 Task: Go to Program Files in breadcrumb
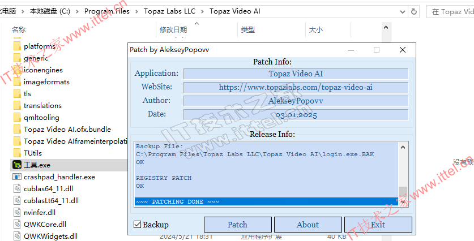[x=106, y=11]
